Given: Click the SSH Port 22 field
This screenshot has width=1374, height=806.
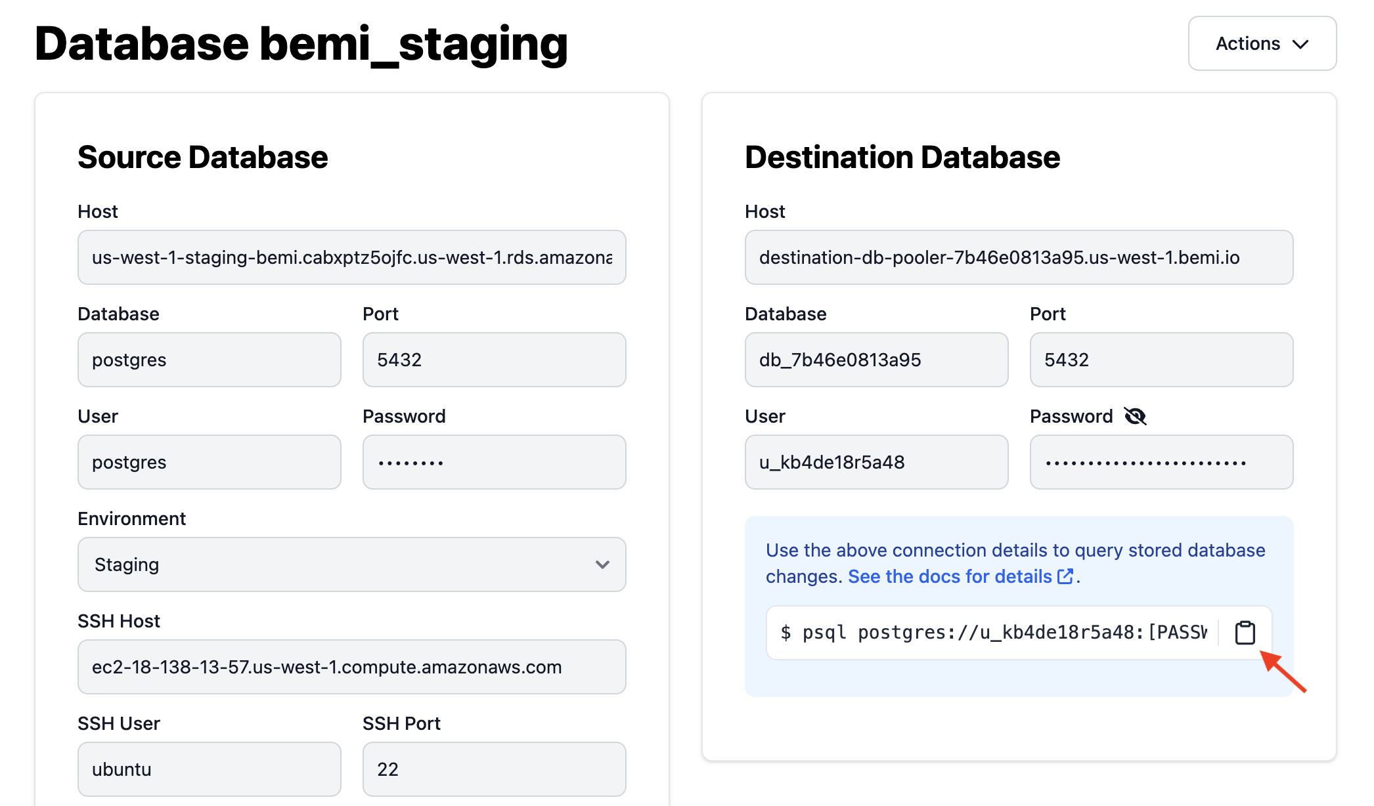Looking at the screenshot, I should 494,769.
